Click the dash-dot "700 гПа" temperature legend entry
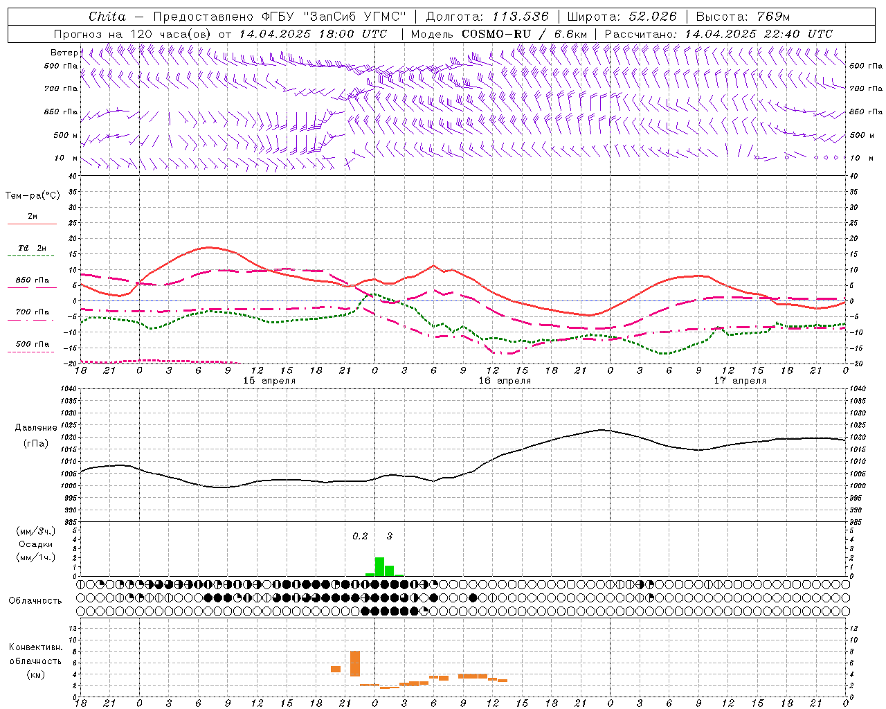Image resolution: width=886 pixels, height=709 pixels. point(32,315)
